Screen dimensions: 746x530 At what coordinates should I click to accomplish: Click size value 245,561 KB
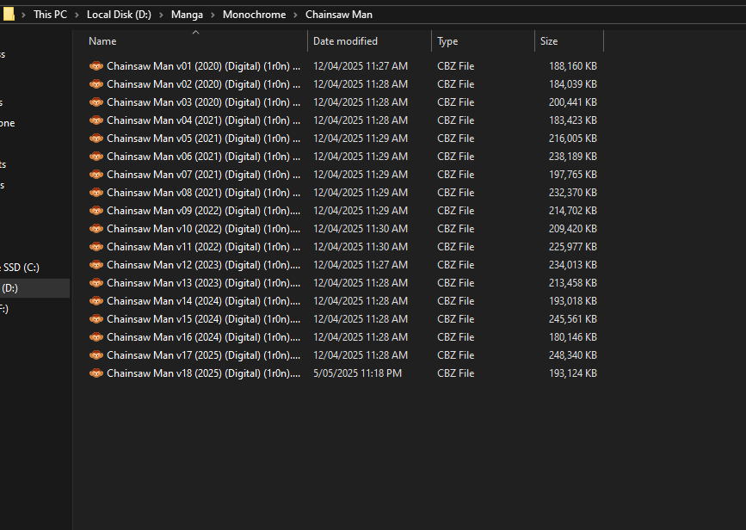pos(573,319)
